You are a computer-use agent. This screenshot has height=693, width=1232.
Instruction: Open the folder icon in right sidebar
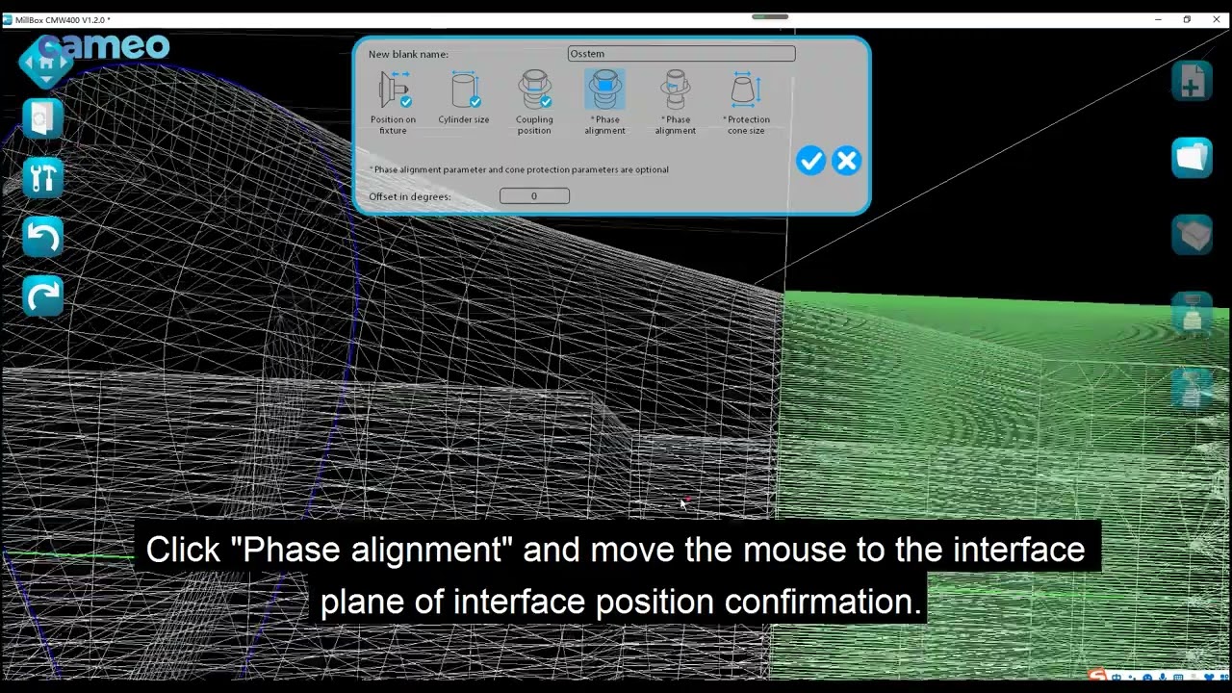[x=1192, y=158]
